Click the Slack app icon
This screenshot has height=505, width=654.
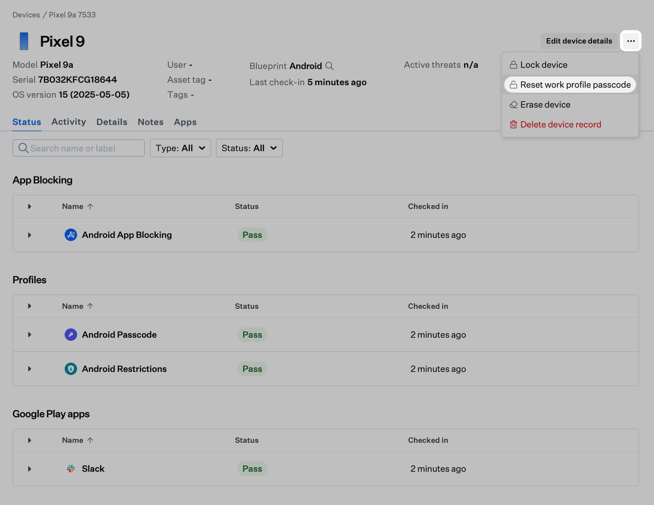(71, 469)
